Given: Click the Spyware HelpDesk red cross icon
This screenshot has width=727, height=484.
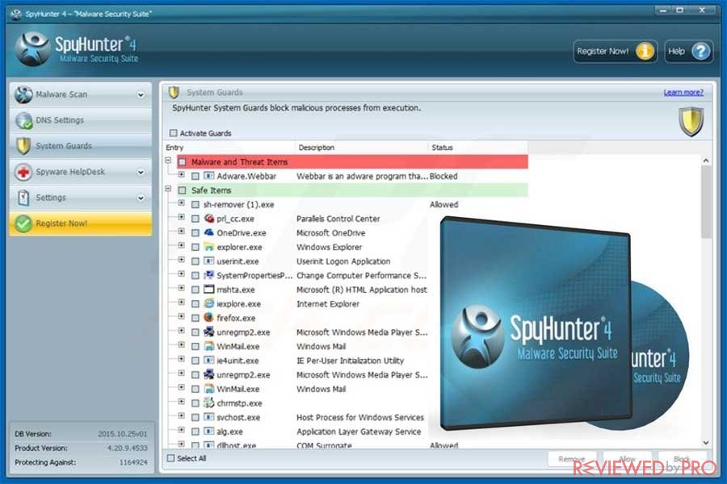Looking at the screenshot, I should (x=23, y=172).
